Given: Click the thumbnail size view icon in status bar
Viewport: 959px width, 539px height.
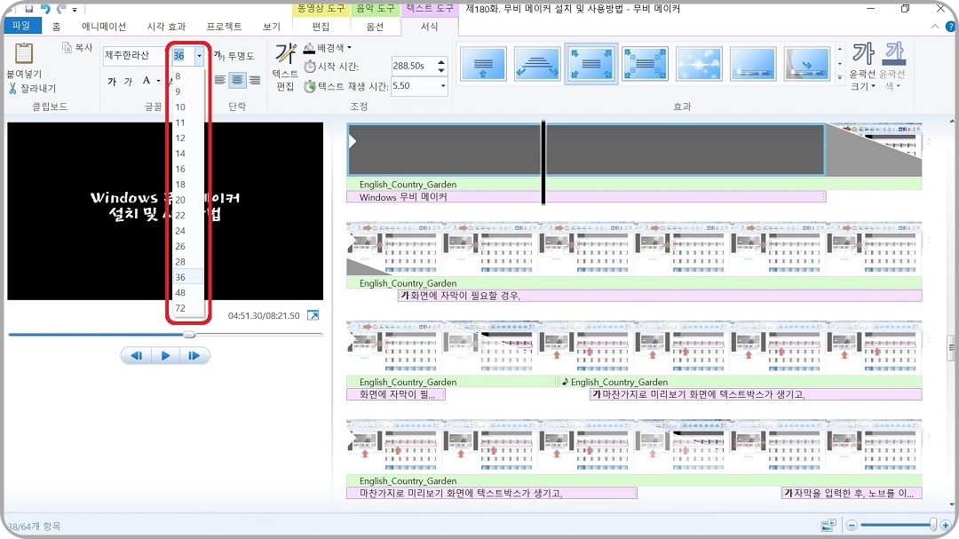Looking at the screenshot, I should [828, 525].
